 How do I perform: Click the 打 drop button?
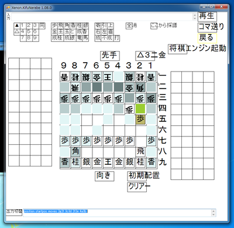(116, 38)
